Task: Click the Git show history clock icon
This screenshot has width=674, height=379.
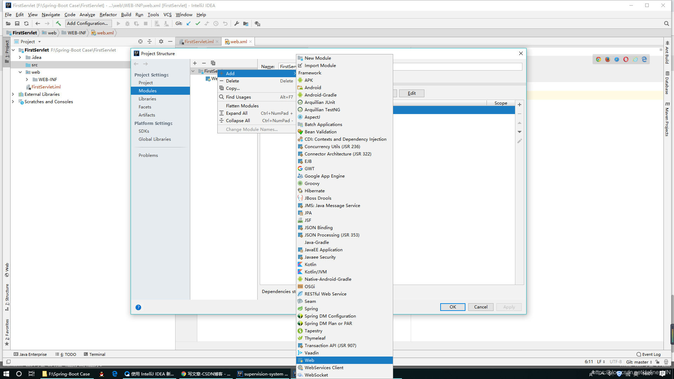Action: [216, 24]
